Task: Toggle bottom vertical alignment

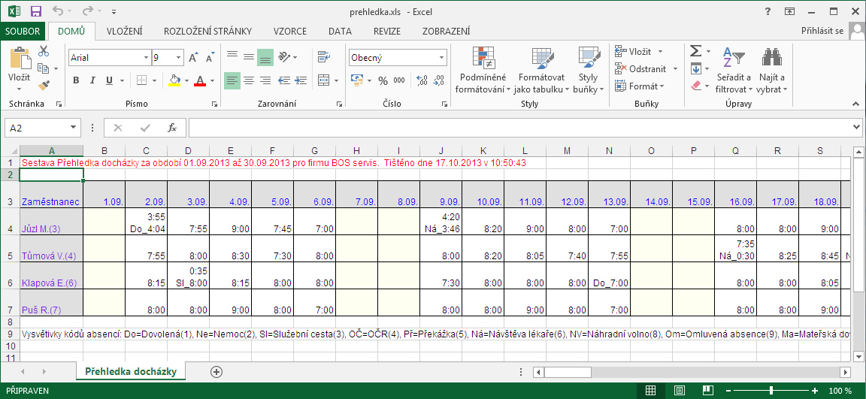Action: [x=265, y=57]
